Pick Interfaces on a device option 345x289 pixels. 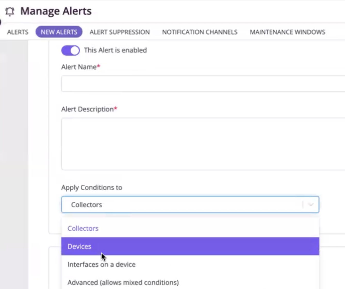190,264
